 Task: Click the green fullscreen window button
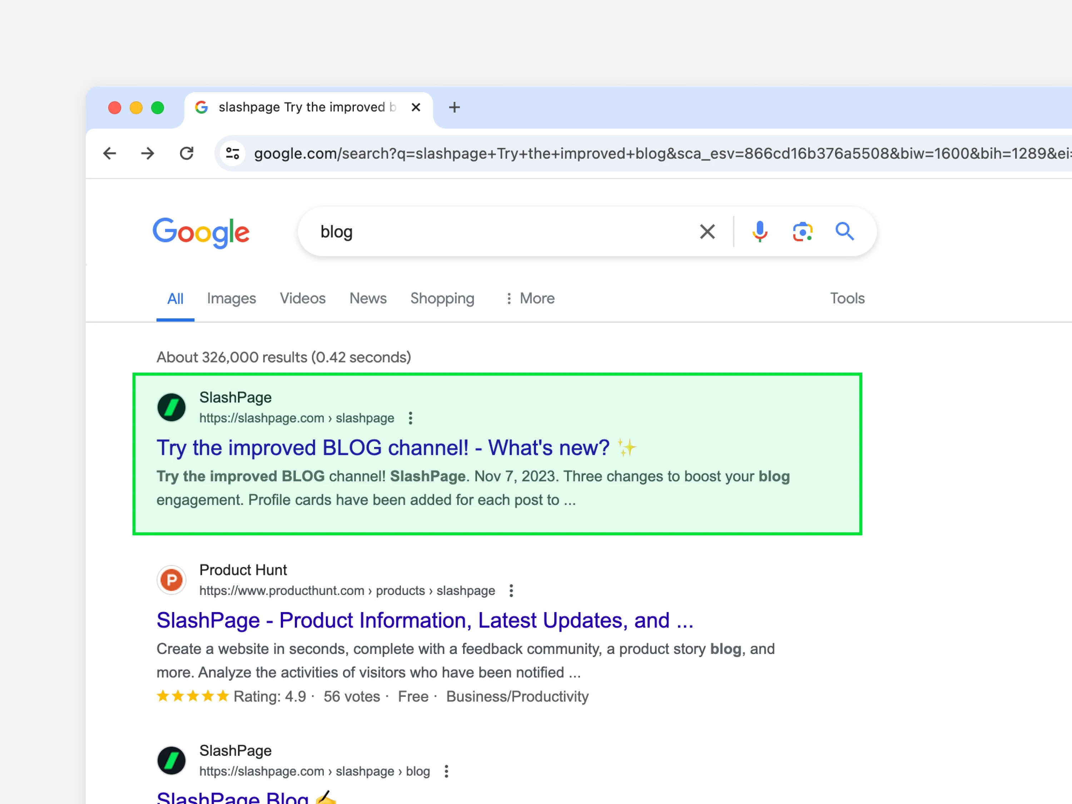pyautogui.click(x=158, y=107)
